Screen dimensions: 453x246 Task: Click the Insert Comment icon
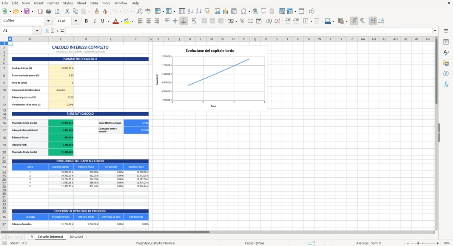coord(263,11)
